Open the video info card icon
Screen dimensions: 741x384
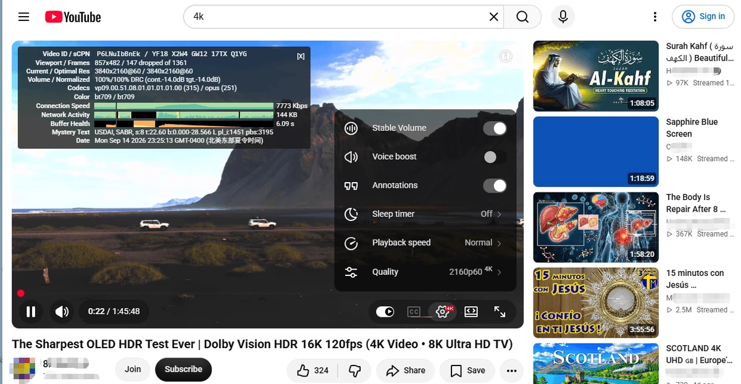[506, 57]
